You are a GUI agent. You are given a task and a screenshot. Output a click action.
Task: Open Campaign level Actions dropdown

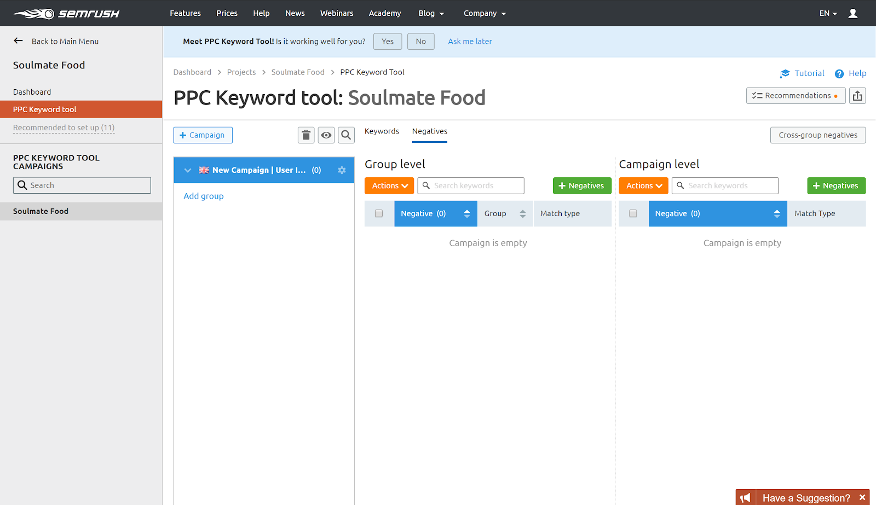pyautogui.click(x=643, y=186)
